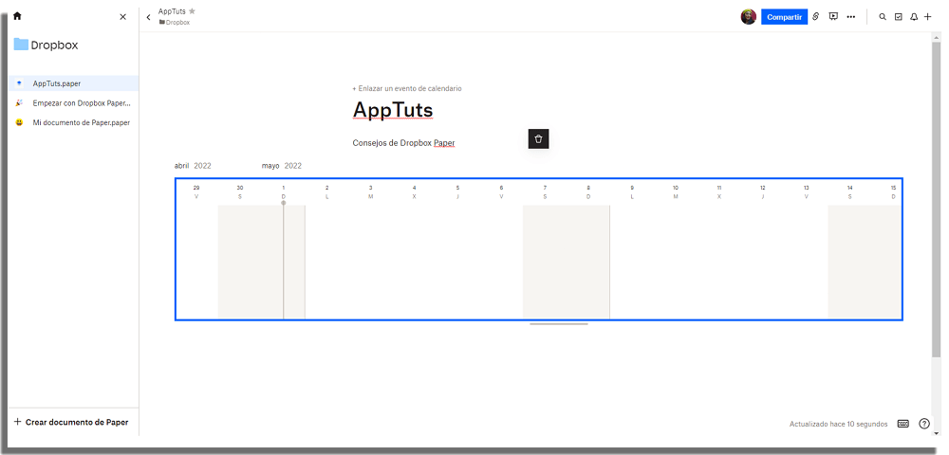Click the AppTuts document title
The width and height of the screenshot is (949, 455).
pos(393,110)
